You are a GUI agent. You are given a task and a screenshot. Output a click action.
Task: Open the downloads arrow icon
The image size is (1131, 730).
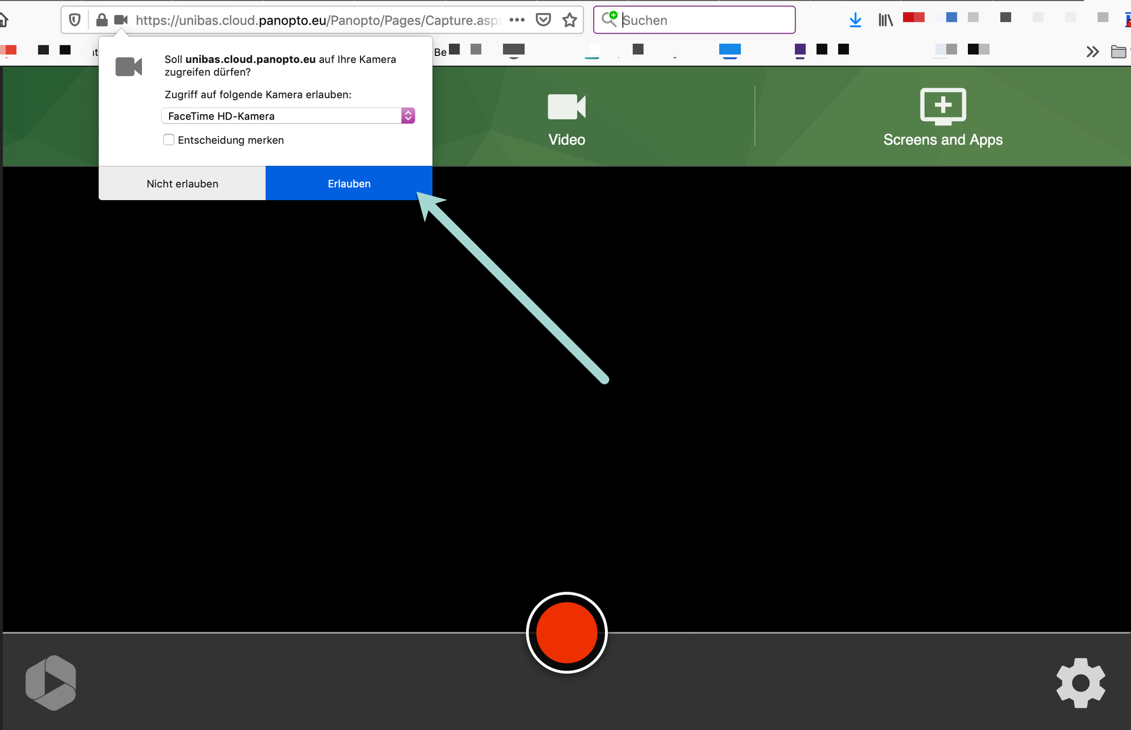tap(855, 20)
